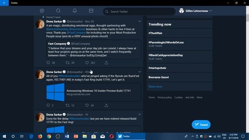Open the More footer link
This screenshot has height=140, width=249.
pos(200,98)
